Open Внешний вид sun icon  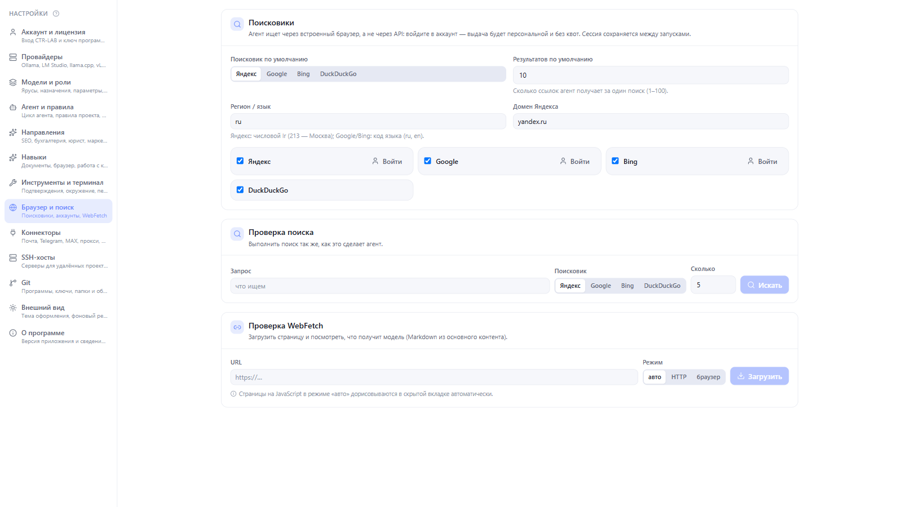click(13, 308)
